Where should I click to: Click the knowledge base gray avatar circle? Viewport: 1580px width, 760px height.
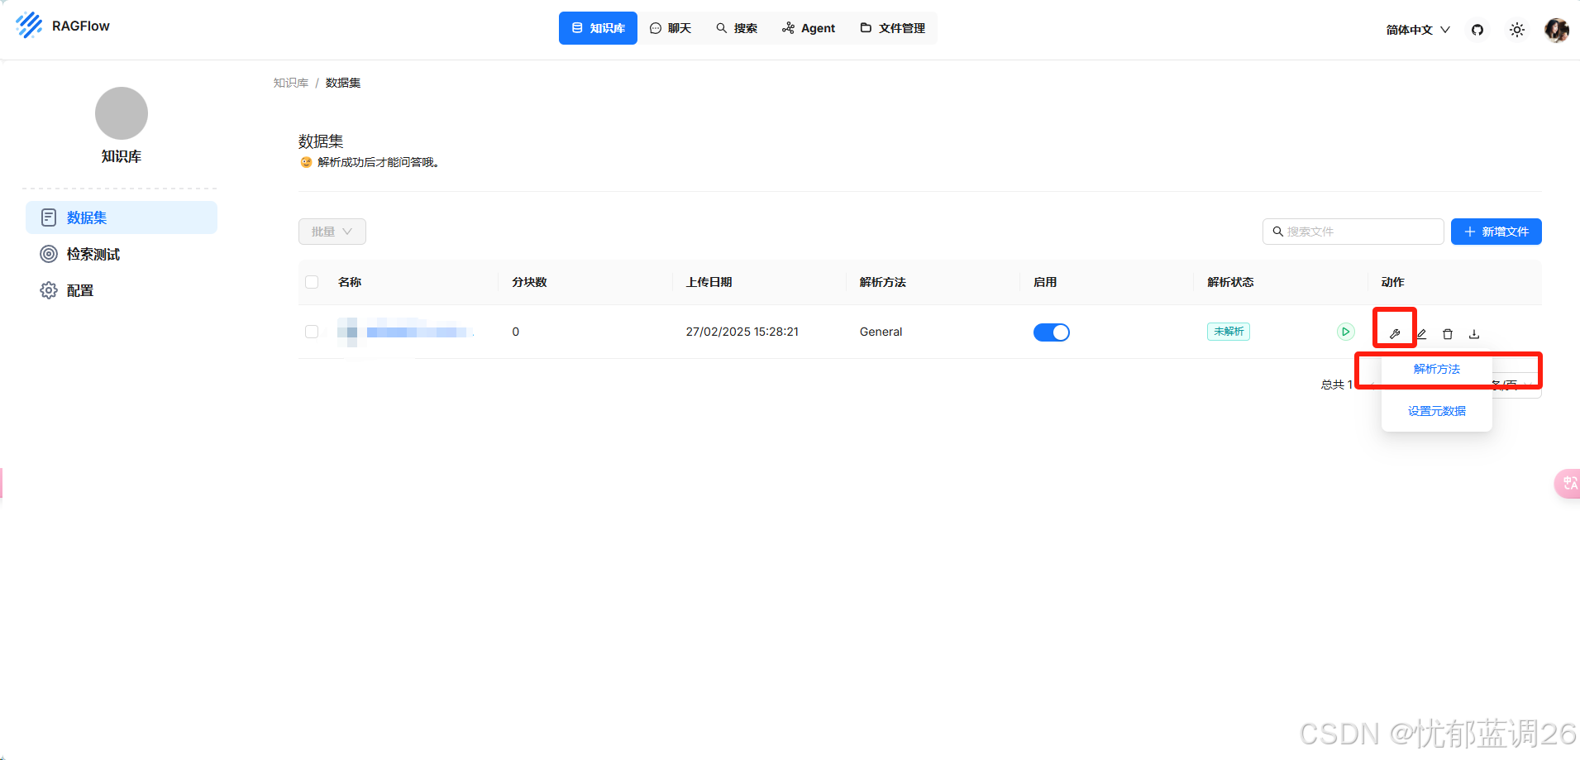[122, 113]
